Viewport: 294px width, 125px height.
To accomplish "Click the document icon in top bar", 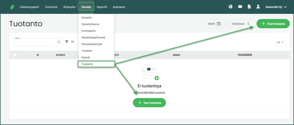I will coord(249,7).
